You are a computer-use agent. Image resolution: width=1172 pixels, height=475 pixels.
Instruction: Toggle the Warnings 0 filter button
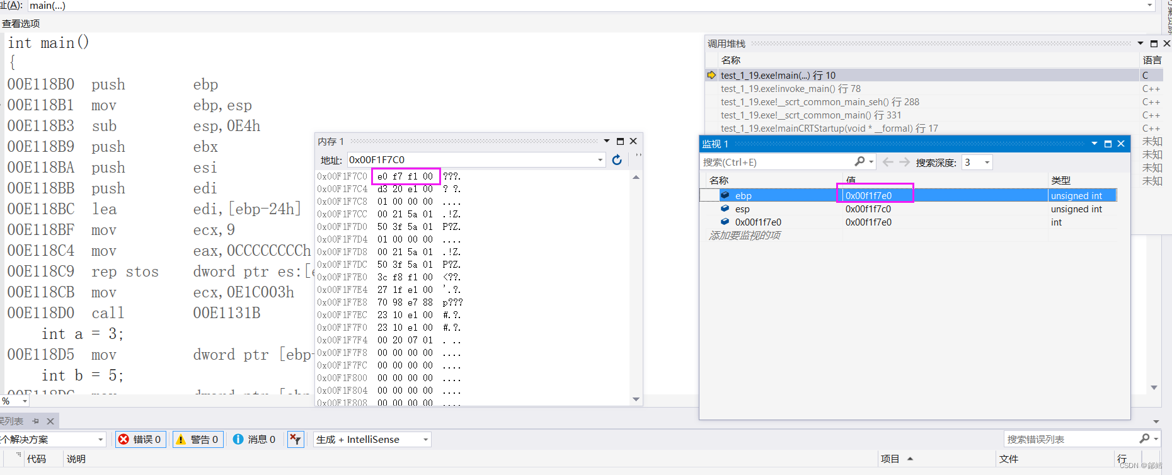tap(198, 439)
